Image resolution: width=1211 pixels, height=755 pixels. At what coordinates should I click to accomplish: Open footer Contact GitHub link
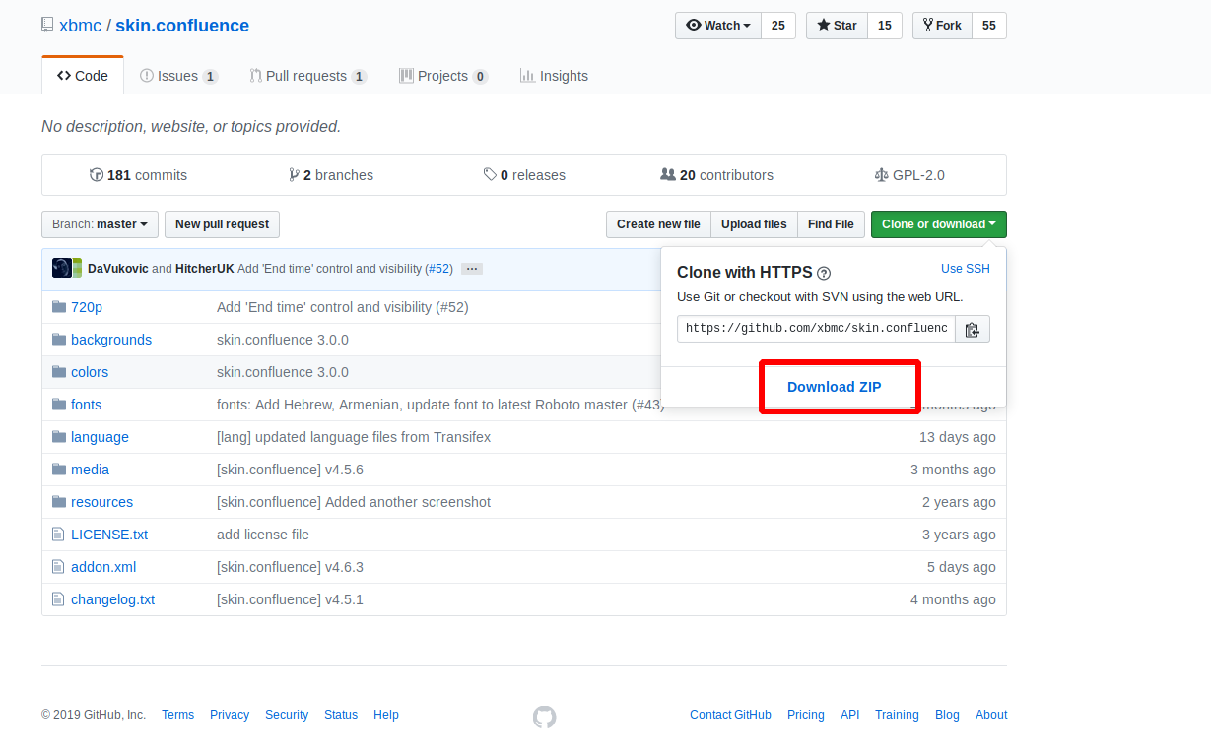point(730,715)
